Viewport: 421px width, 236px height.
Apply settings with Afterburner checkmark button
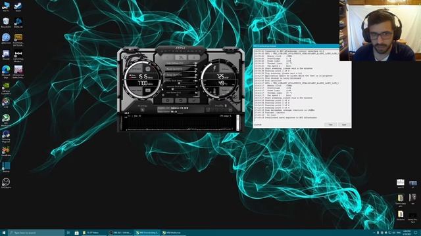(193, 100)
